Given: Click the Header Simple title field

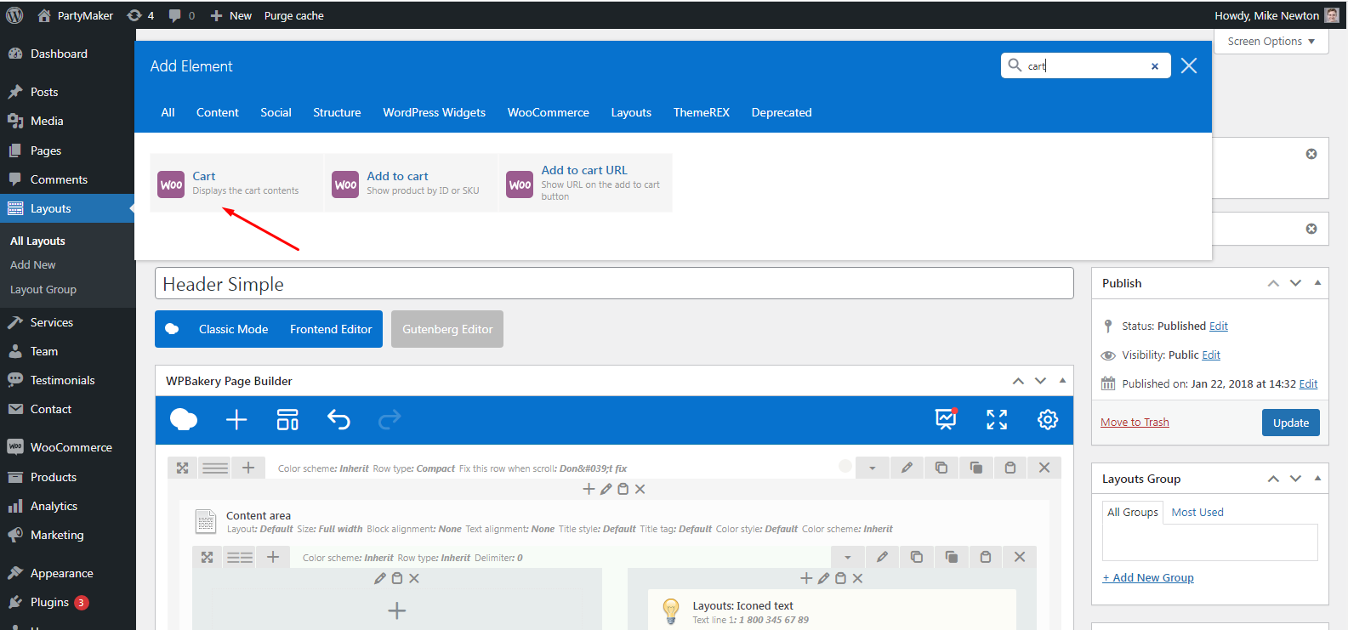Looking at the screenshot, I should [614, 284].
